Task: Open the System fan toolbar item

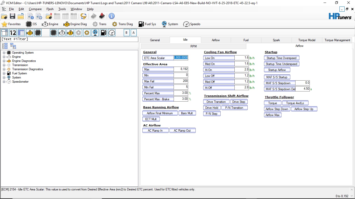Action: point(170,24)
